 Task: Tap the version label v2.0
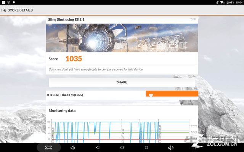(193, 19)
